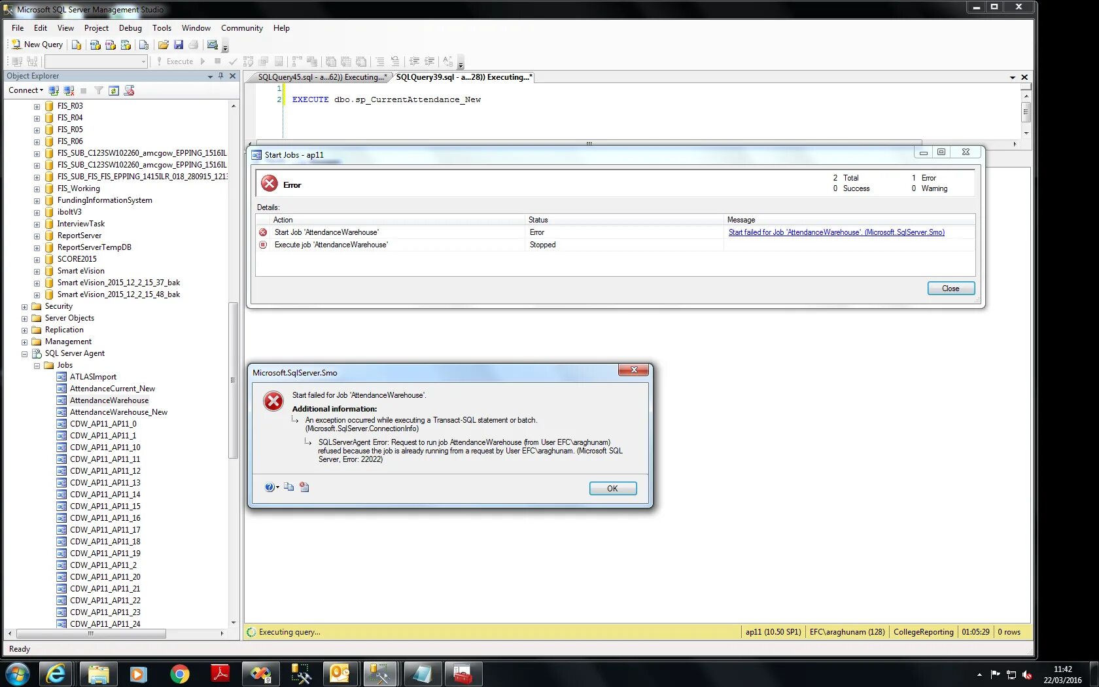Toggle auto-hide pin on Object Explorer
Screen dimensions: 1099x687
[x=221, y=76]
